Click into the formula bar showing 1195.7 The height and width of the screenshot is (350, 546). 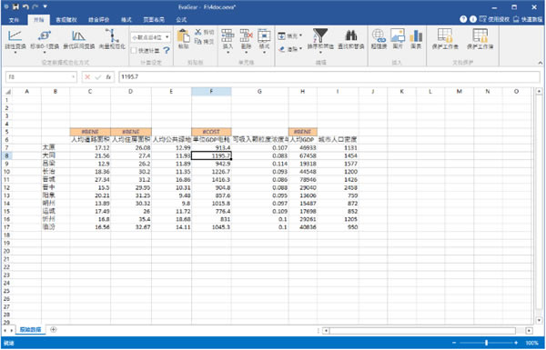click(329, 77)
